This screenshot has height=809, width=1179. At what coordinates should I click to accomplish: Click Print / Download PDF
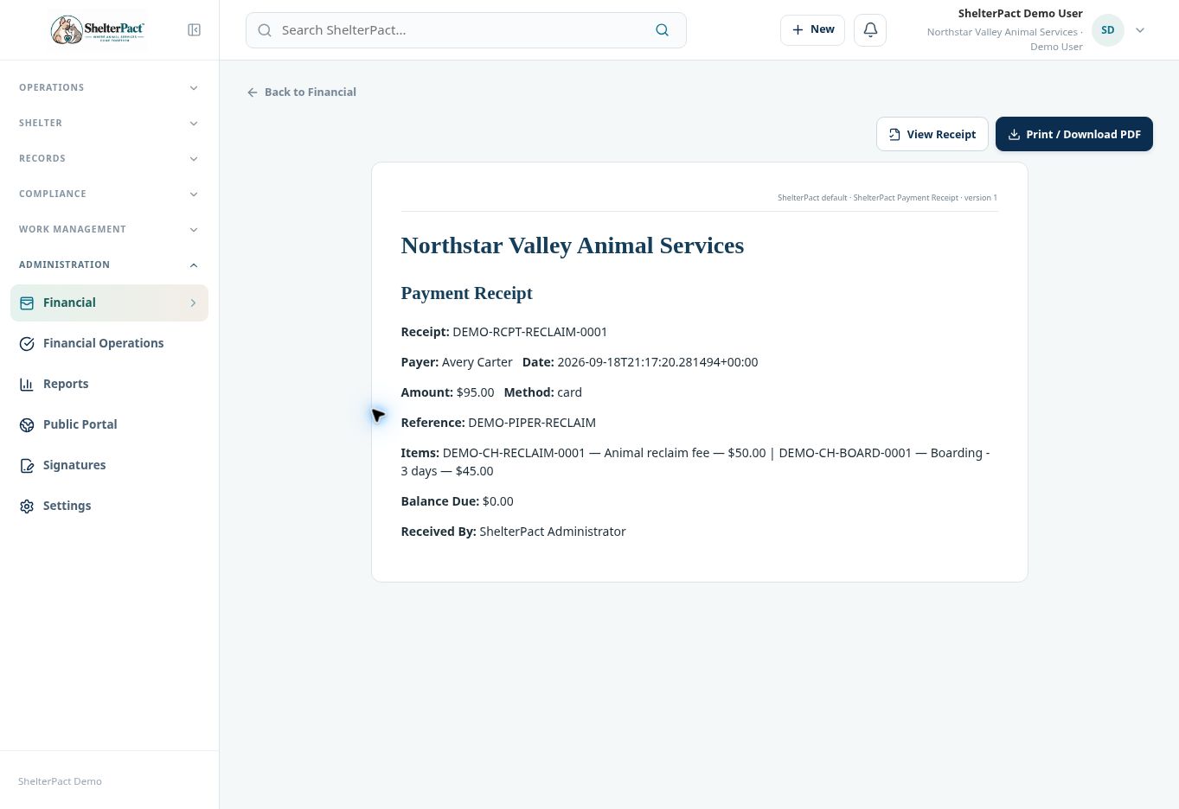click(x=1073, y=134)
